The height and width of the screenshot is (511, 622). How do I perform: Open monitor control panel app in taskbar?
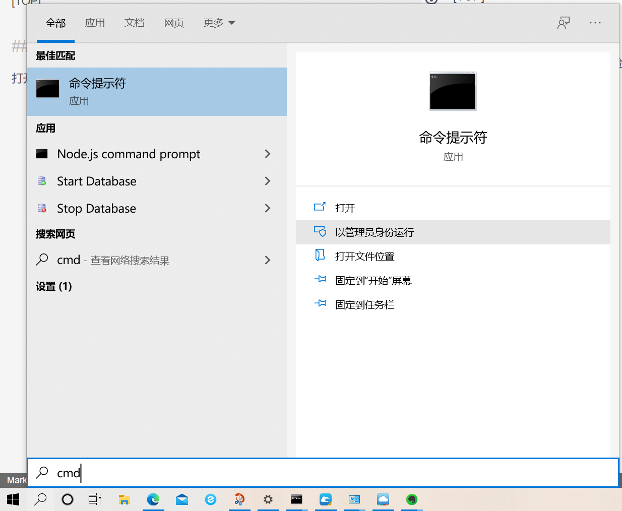354,499
